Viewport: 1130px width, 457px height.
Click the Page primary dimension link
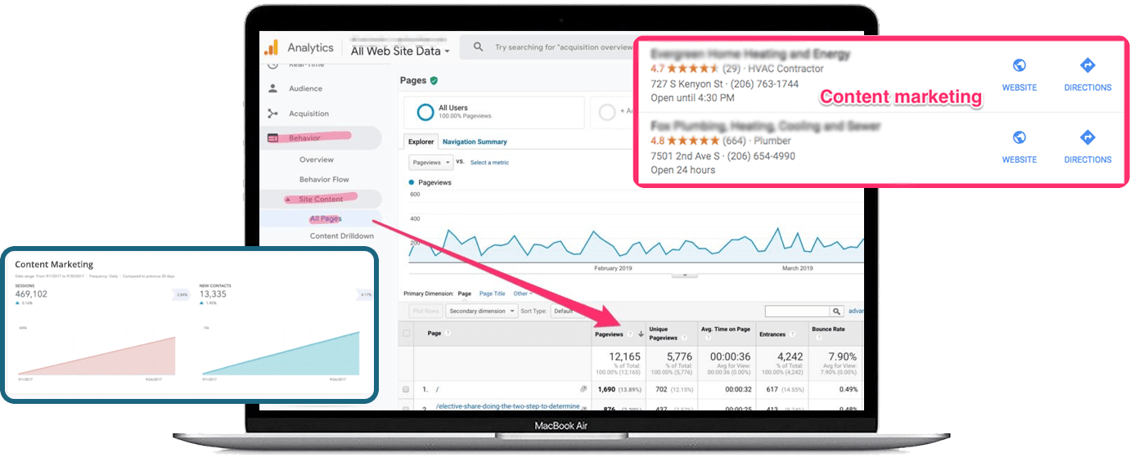coord(465,293)
